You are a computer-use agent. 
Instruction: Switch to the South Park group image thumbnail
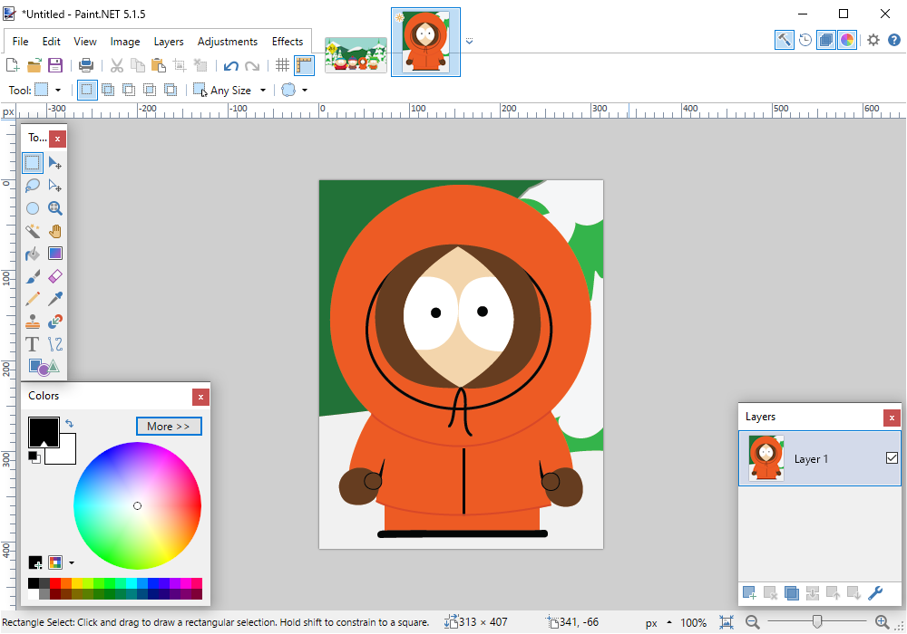[x=356, y=55]
